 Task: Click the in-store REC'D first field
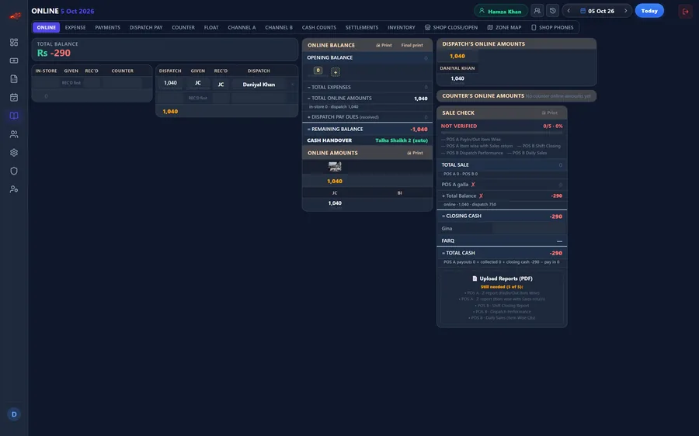[71, 83]
